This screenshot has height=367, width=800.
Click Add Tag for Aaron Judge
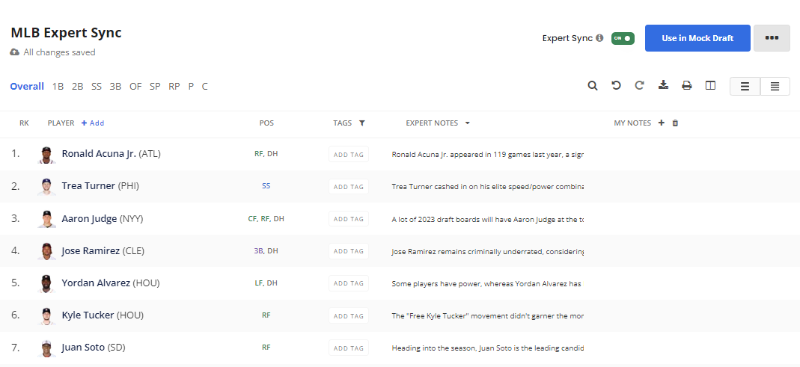[349, 219]
